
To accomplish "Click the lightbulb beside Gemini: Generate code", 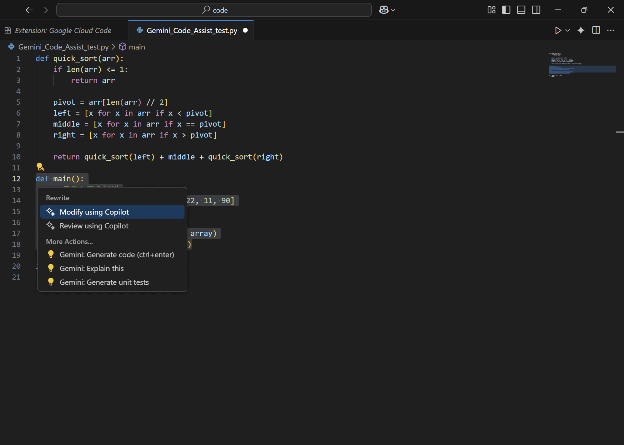I will click(51, 254).
